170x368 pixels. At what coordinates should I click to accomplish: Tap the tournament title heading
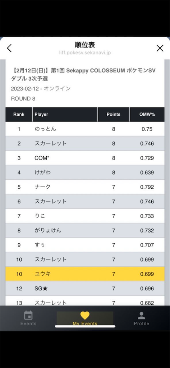[x=83, y=74]
